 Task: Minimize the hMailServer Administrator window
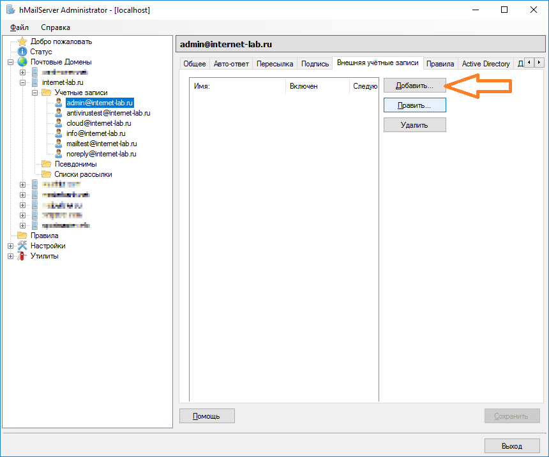coord(476,10)
